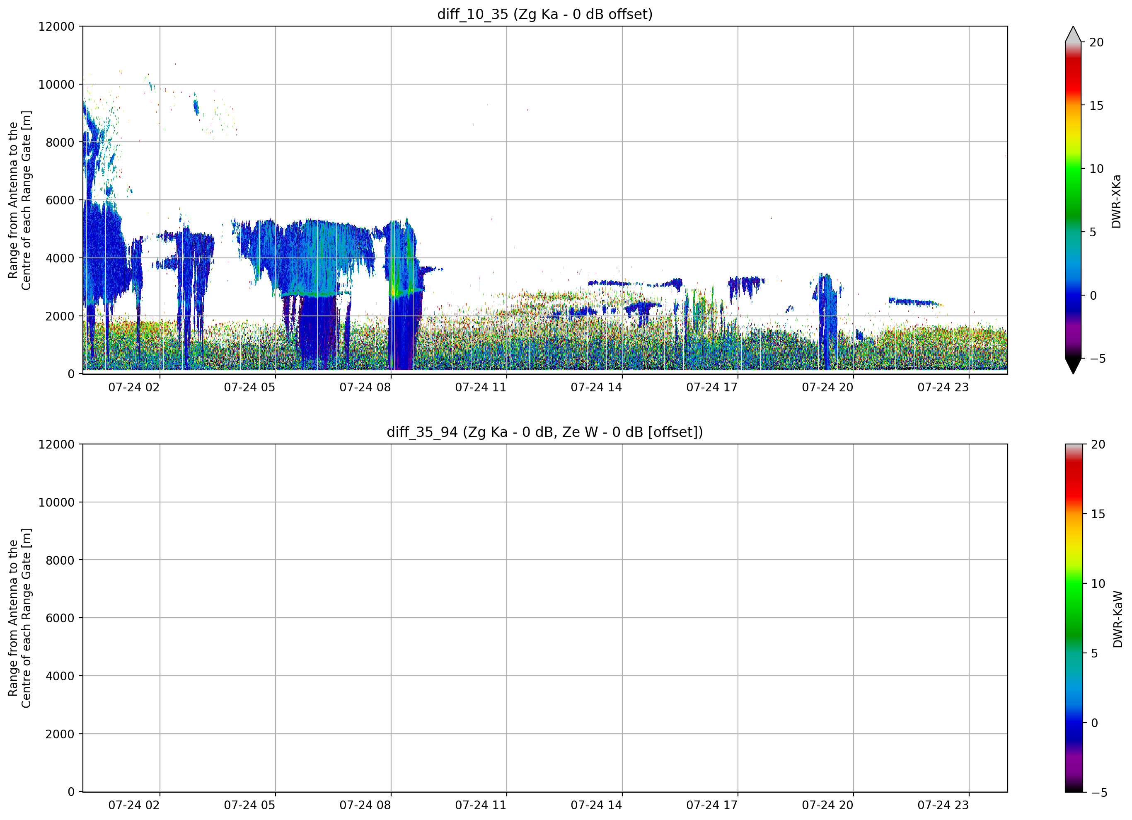Click the 12000 label on top plot y-axis
Viewport: 1132px width, 820px height.
(x=56, y=27)
